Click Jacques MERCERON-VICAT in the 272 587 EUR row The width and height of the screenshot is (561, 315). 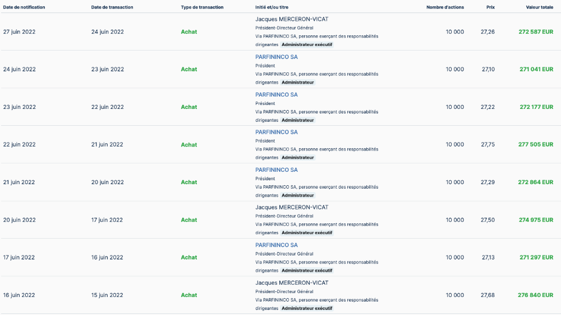coord(292,19)
